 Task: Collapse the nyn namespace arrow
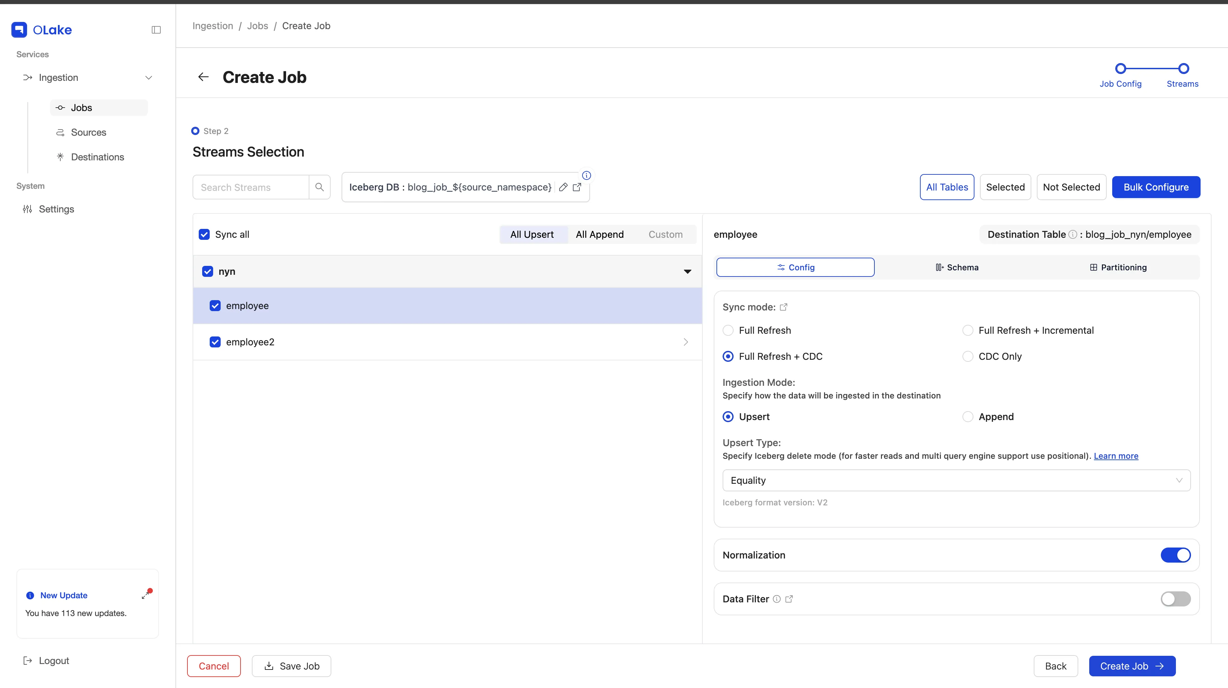click(687, 271)
